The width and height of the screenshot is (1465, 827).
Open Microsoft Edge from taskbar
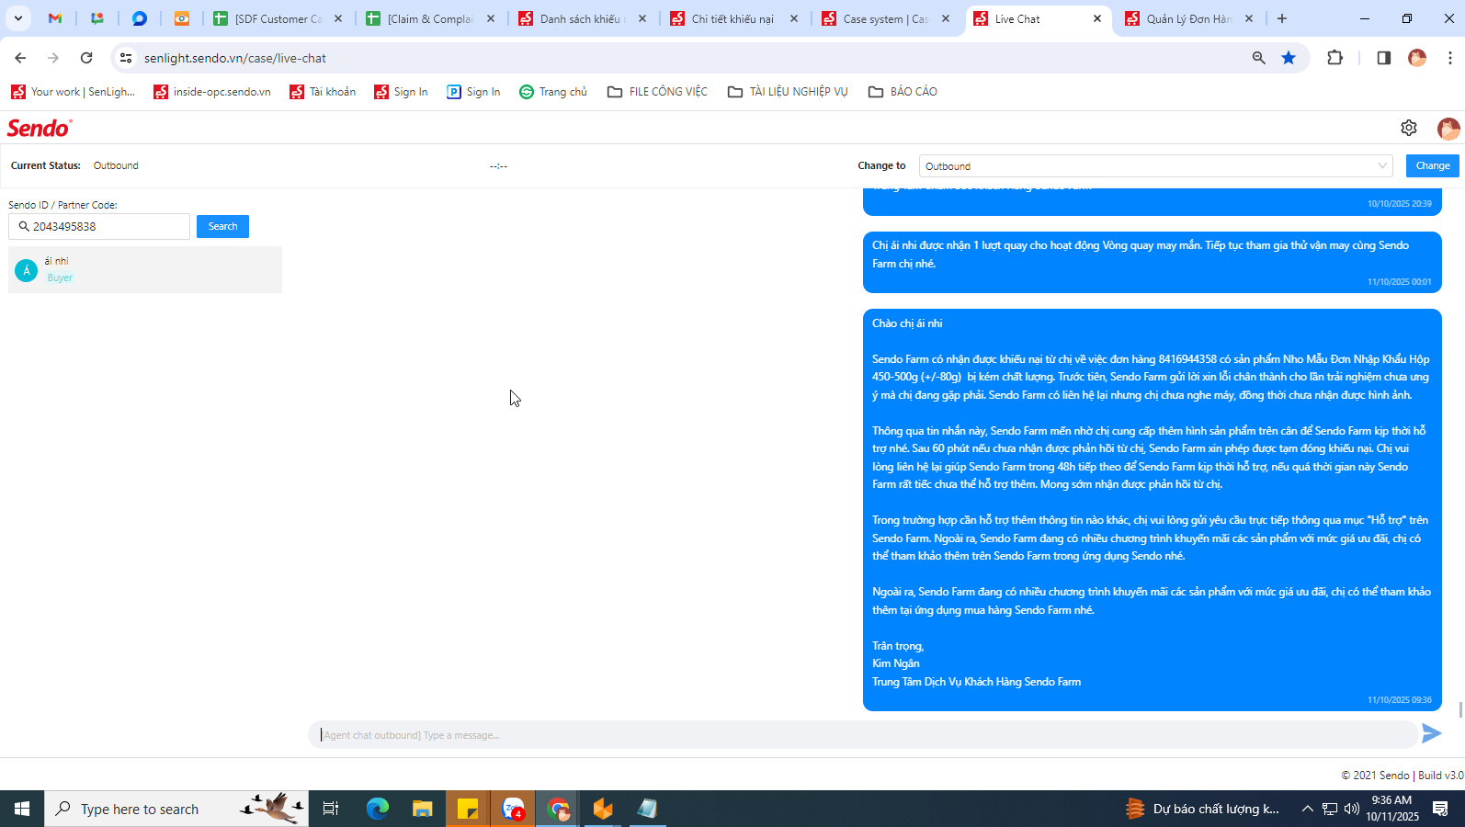click(x=378, y=809)
